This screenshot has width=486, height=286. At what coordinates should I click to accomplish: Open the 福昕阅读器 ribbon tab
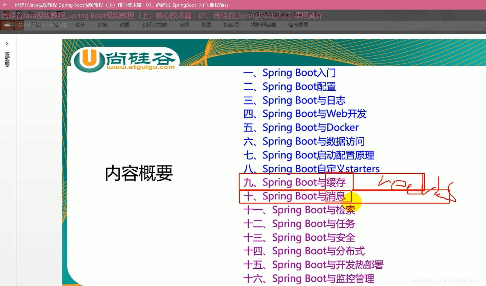[264, 25]
